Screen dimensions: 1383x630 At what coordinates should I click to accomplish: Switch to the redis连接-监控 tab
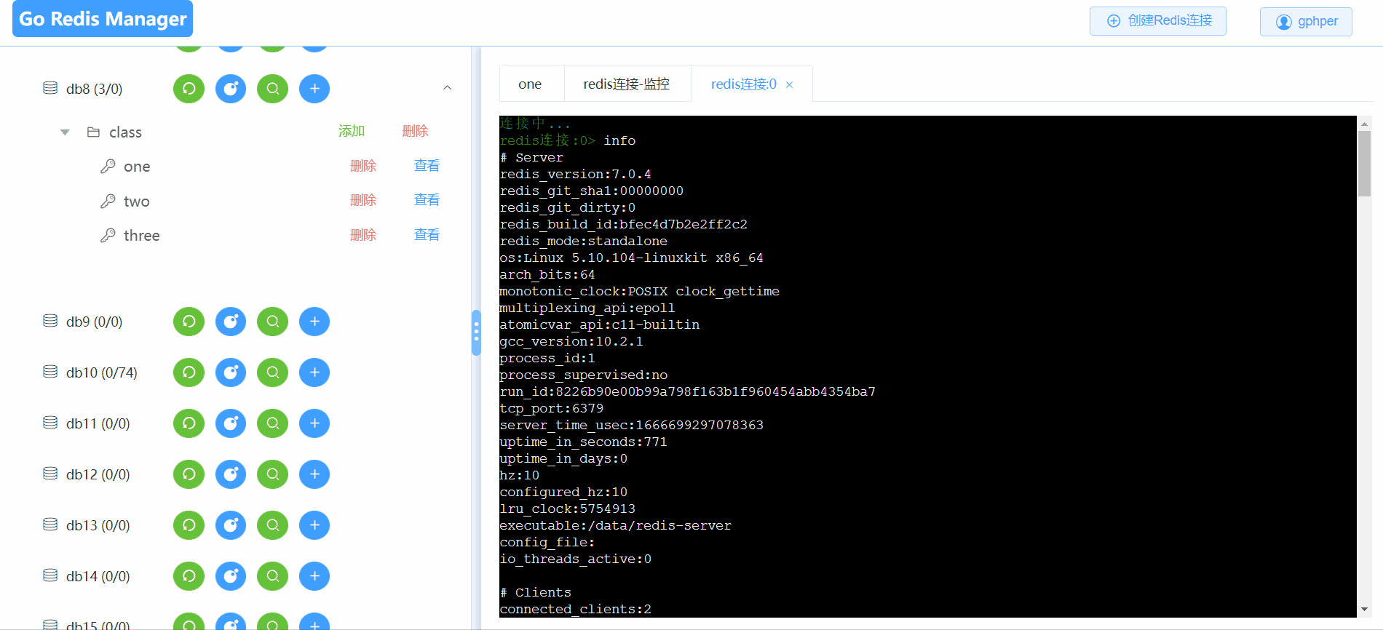click(x=627, y=84)
